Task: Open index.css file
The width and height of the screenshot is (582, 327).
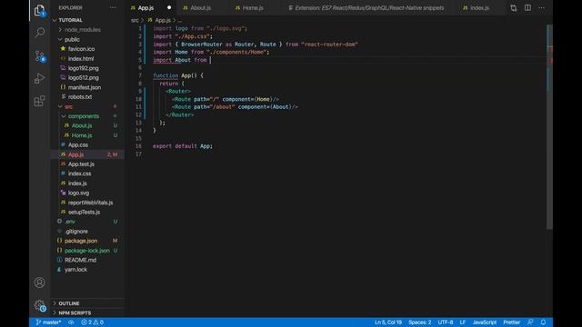Action: point(79,173)
